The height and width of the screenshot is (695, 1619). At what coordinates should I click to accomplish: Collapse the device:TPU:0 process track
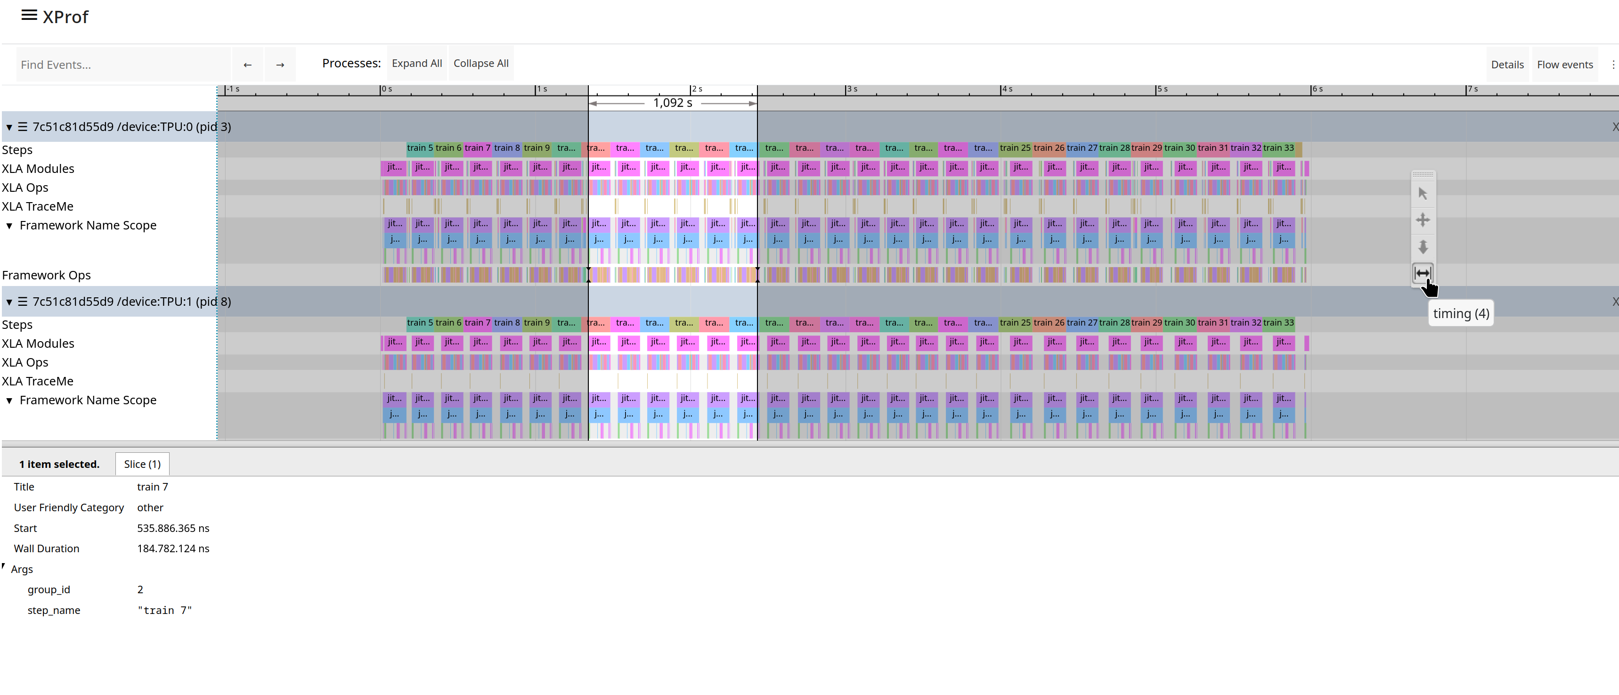(x=9, y=126)
